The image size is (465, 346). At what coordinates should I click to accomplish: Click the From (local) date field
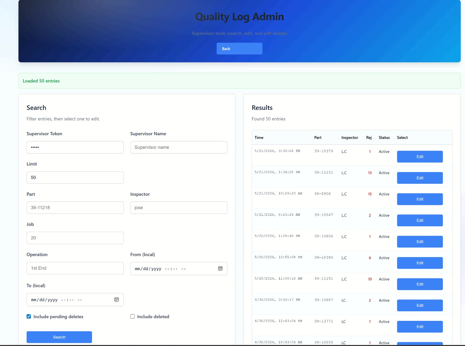pos(179,269)
